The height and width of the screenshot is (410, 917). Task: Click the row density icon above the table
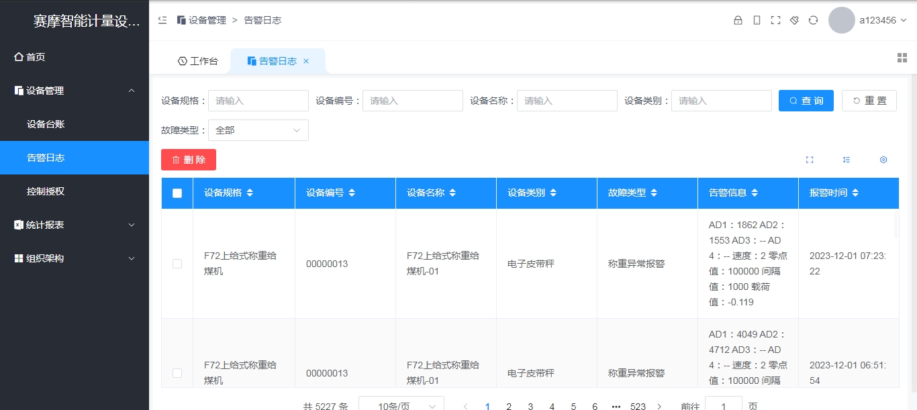(x=847, y=160)
